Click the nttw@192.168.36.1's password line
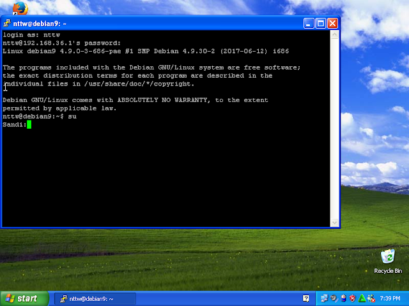This screenshot has width=409, height=306. [x=62, y=43]
